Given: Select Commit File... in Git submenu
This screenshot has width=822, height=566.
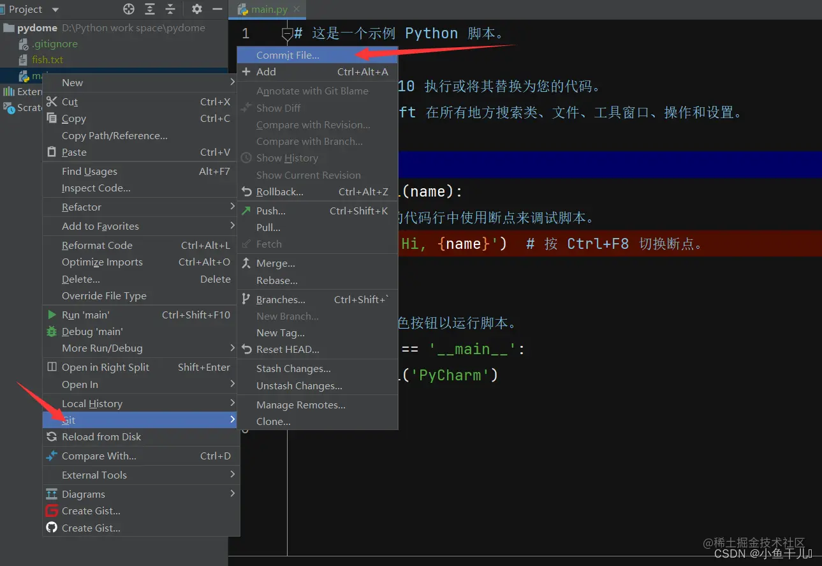Looking at the screenshot, I should 318,55.
